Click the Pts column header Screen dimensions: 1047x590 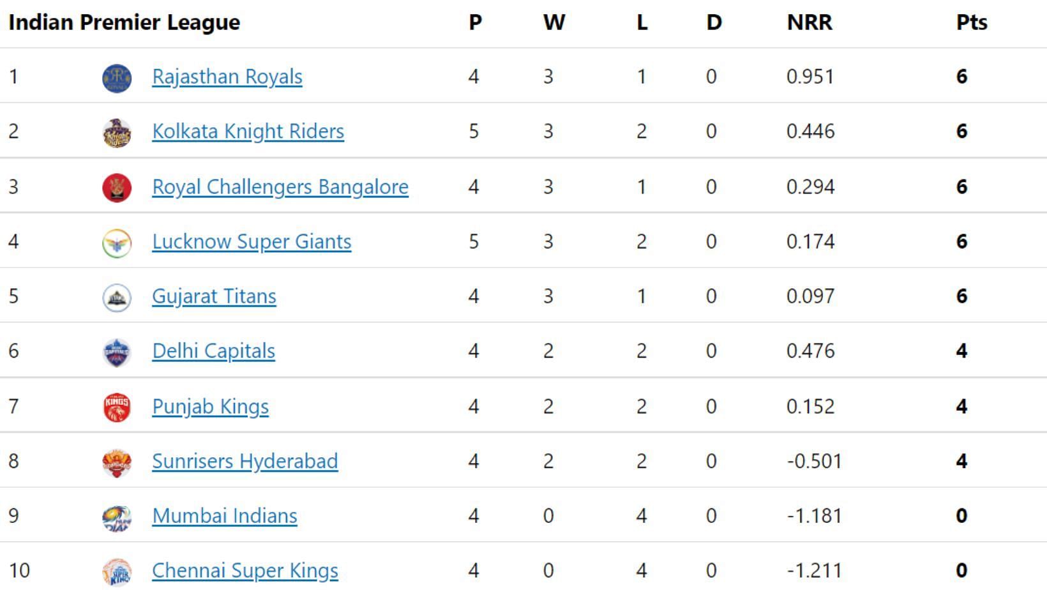point(972,22)
